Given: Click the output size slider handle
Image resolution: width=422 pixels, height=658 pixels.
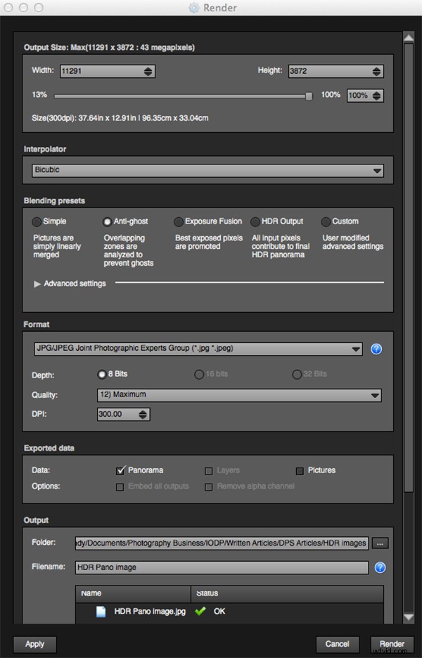Looking at the screenshot, I should point(309,96).
